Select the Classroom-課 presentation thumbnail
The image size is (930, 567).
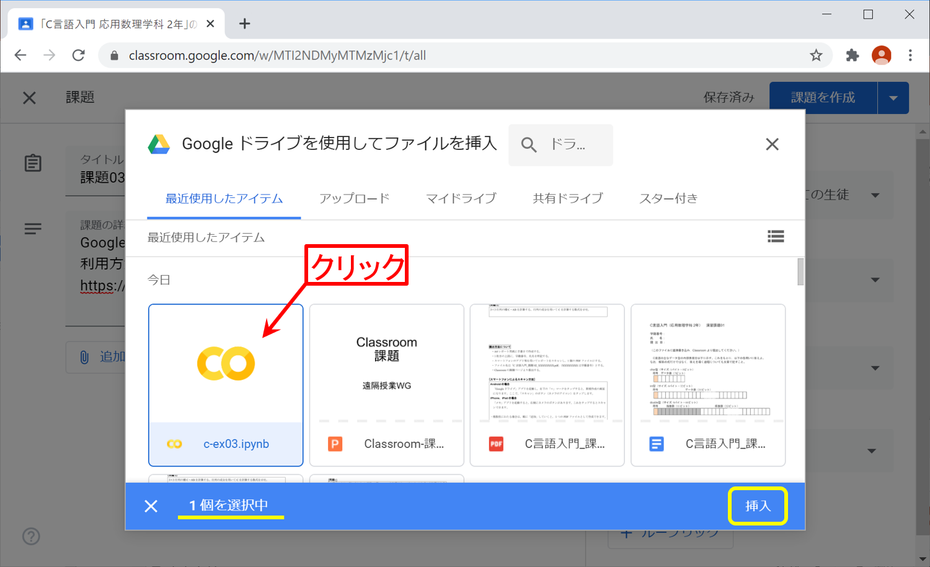click(x=386, y=384)
